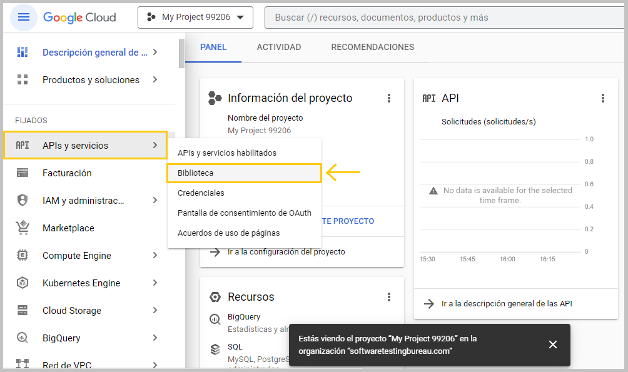The height and width of the screenshot is (372, 628).
Task: Open the SQL resource link in Recursos
Action: pos(235,347)
